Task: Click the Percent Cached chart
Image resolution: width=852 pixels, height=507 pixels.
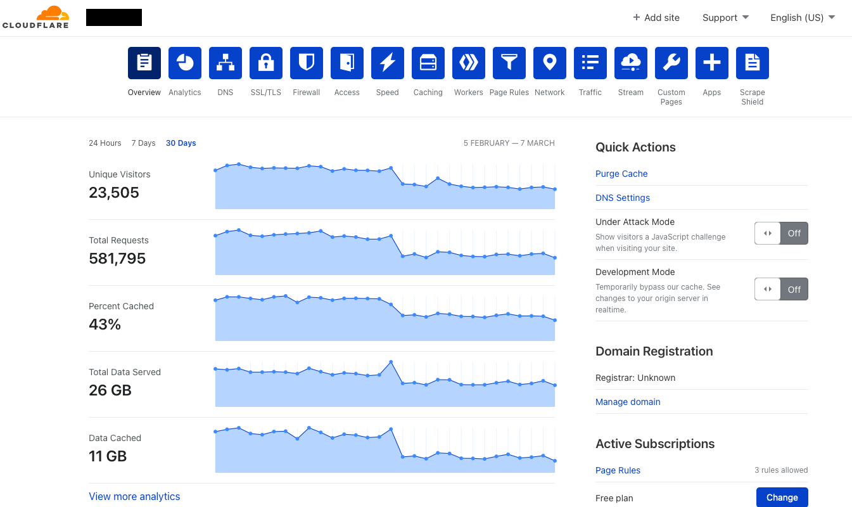Action: coord(385,318)
